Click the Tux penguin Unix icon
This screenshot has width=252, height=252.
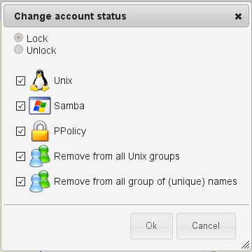[x=40, y=80]
